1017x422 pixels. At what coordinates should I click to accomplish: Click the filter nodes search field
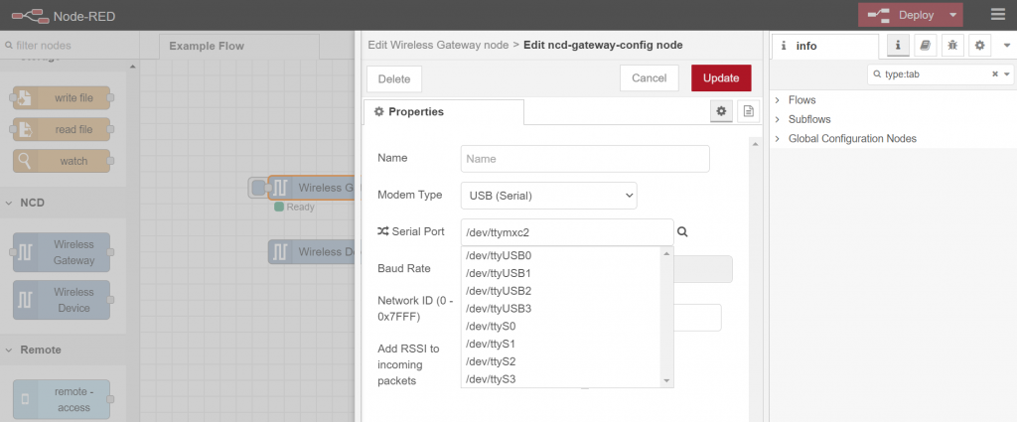coord(69,46)
